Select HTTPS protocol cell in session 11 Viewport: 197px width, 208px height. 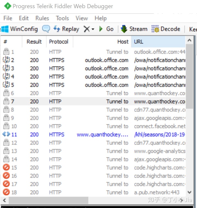[57, 135]
